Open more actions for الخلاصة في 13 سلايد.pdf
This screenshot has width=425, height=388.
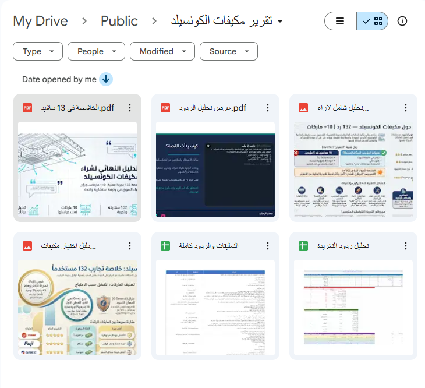(x=130, y=108)
